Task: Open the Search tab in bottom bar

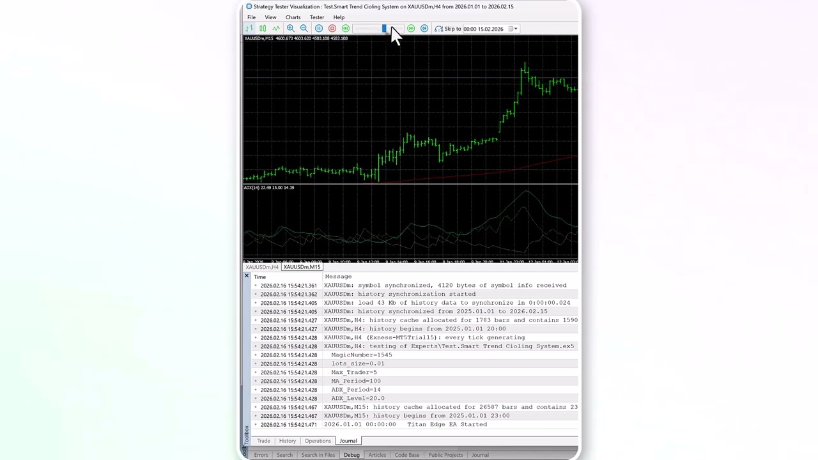Action: click(x=284, y=455)
